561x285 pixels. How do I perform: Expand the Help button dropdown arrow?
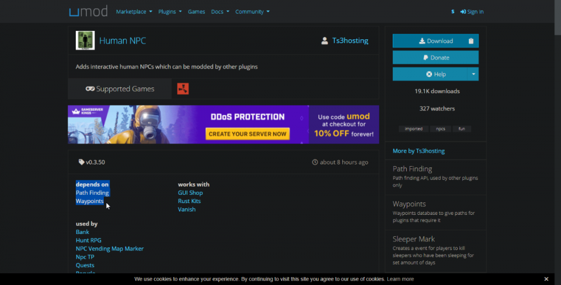(473, 75)
